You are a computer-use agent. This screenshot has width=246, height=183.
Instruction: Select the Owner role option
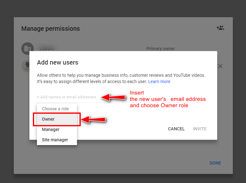57,119
